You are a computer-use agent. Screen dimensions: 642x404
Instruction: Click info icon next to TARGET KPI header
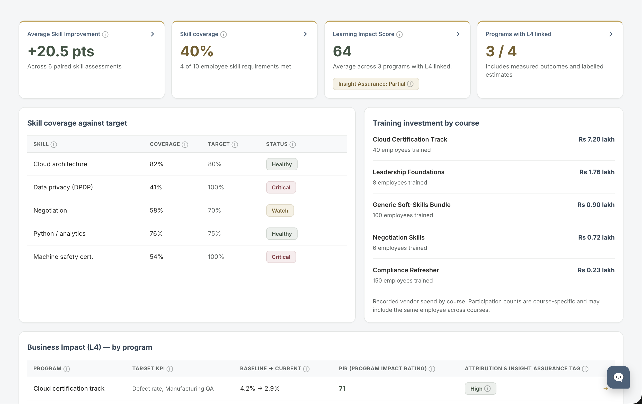pos(170,369)
